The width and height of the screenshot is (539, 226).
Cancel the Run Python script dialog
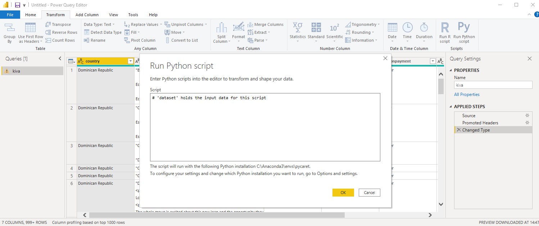coord(370,193)
